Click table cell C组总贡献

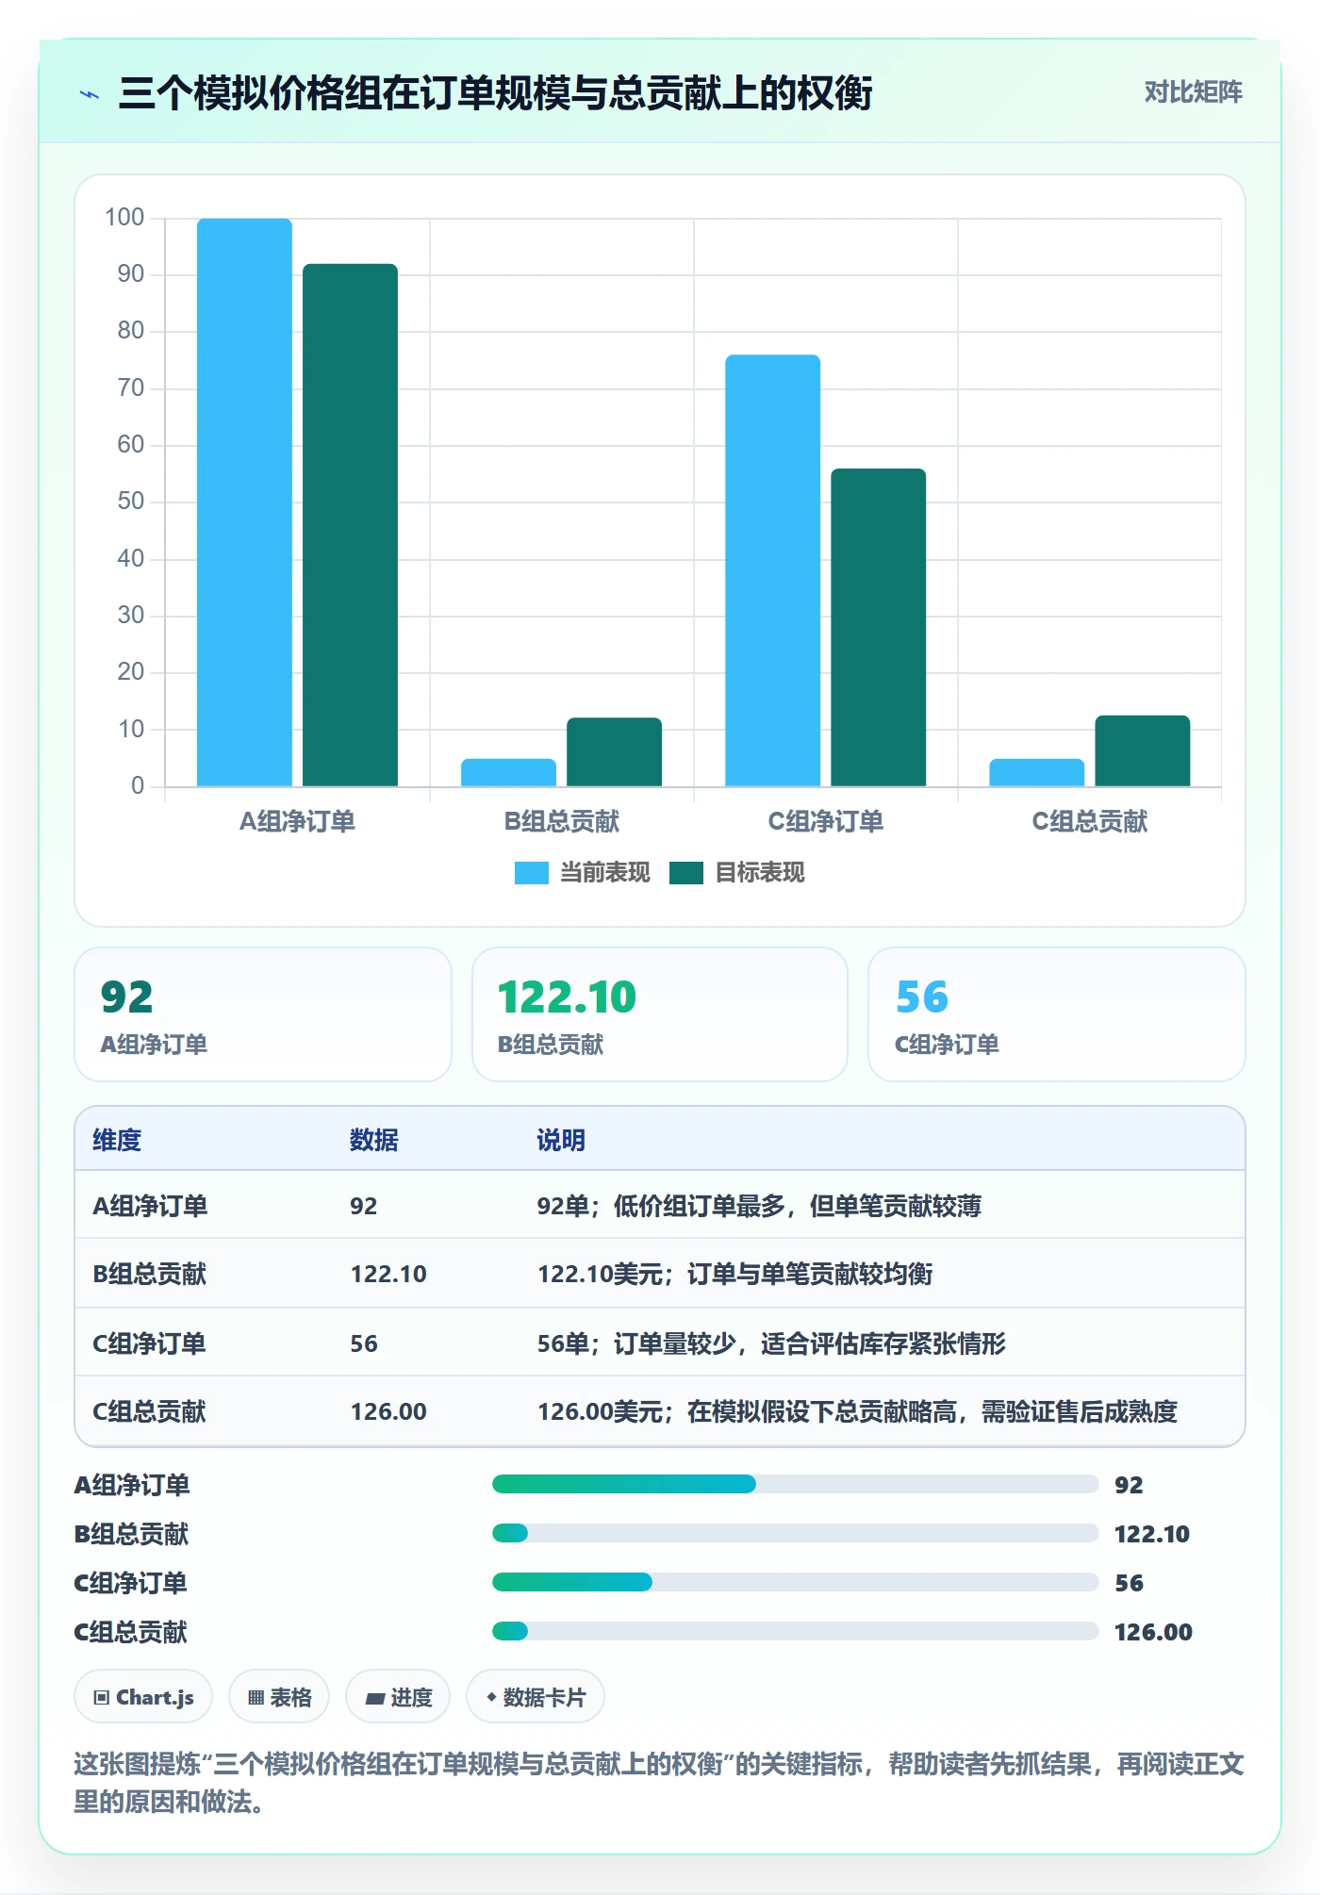point(149,1411)
